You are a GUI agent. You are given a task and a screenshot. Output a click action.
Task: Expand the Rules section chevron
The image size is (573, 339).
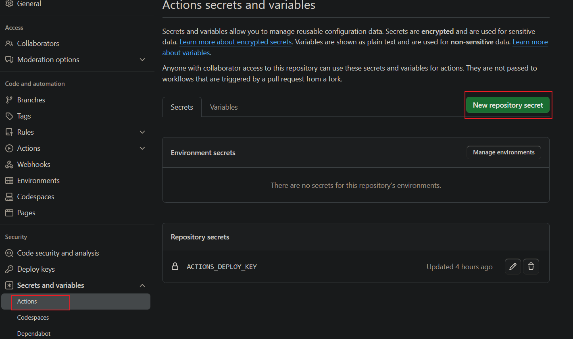[142, 132]
